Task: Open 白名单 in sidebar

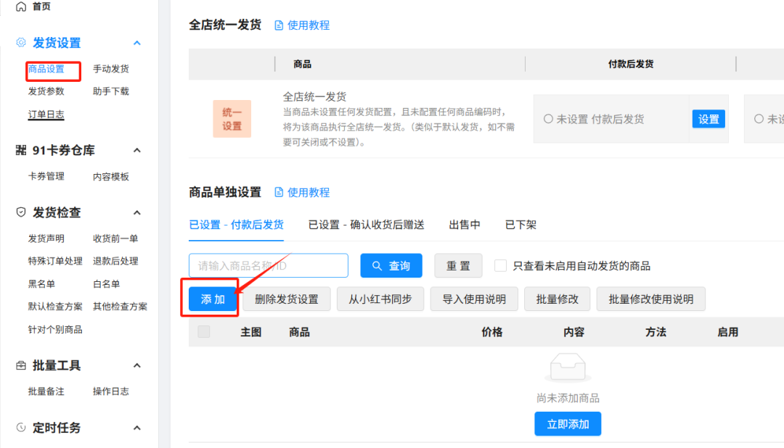Action: point(107,284)
